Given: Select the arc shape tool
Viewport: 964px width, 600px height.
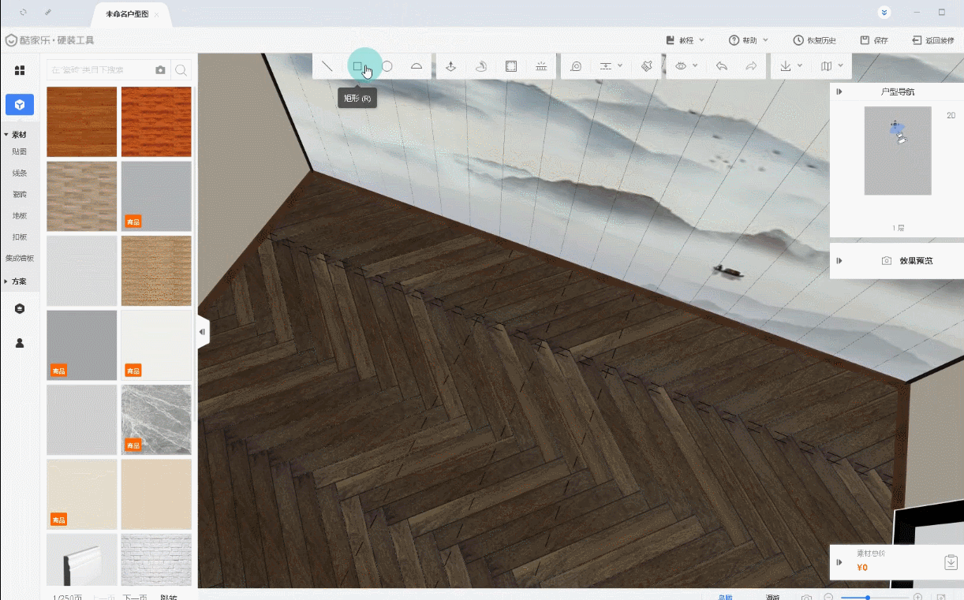Looking at the screenshot, I should click(417, 67).
